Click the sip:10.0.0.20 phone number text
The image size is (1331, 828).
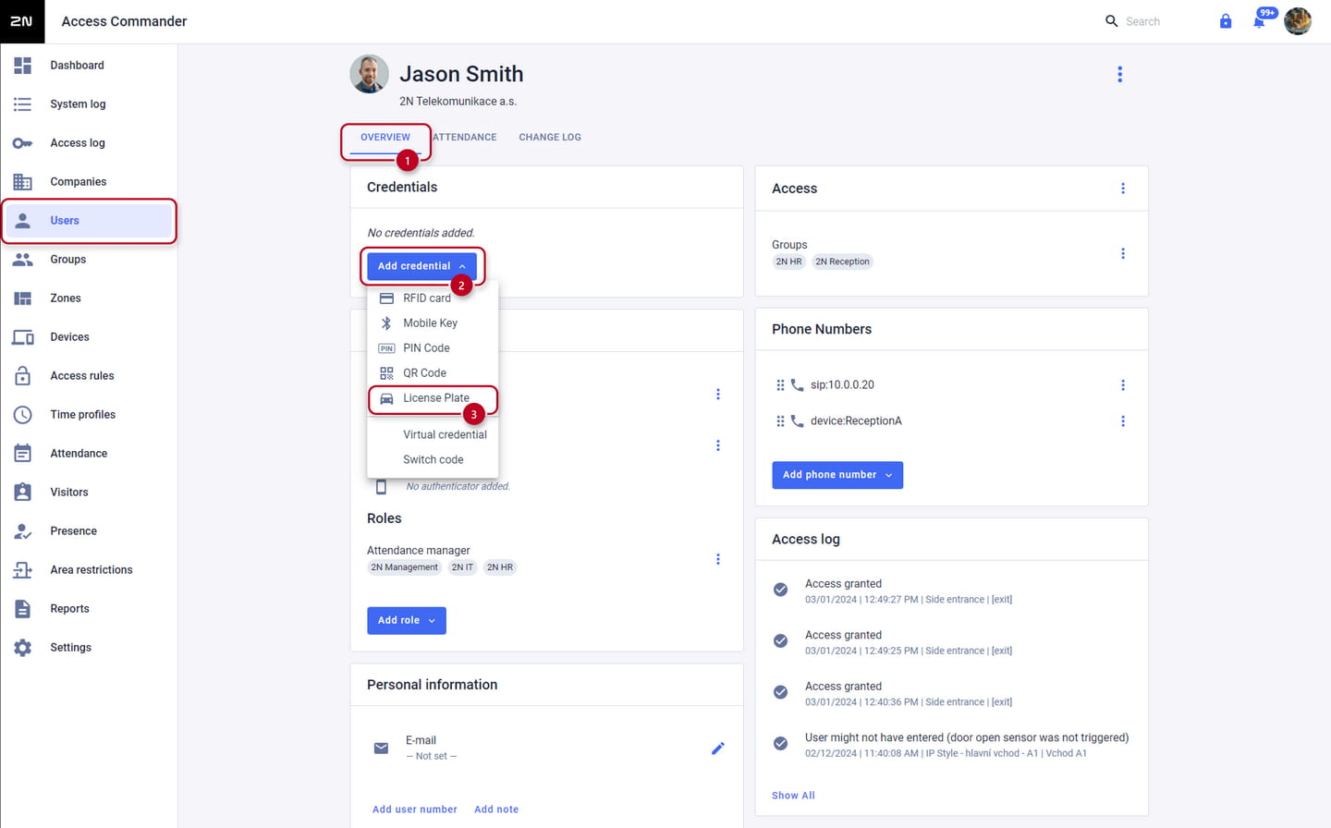point(842,385)
